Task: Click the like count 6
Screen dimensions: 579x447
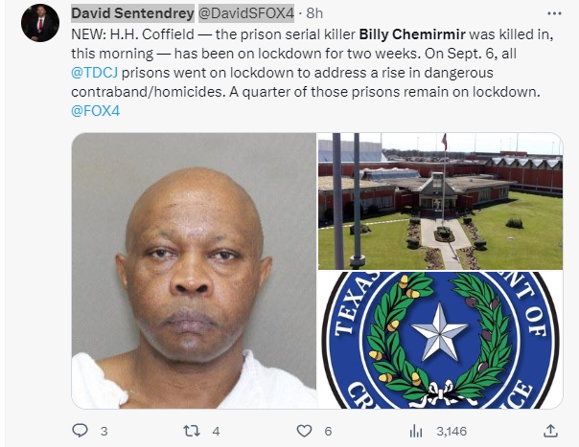Action: click(x=328, y=431)
